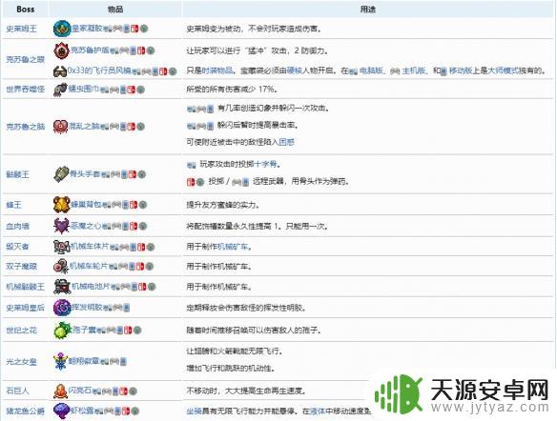Click the 恶魔之心 heart icon
The height and width of the screenshot is (421, 557).
click(61, 226)
